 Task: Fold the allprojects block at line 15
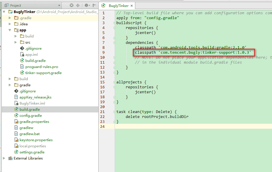click(x=115, y=82)
